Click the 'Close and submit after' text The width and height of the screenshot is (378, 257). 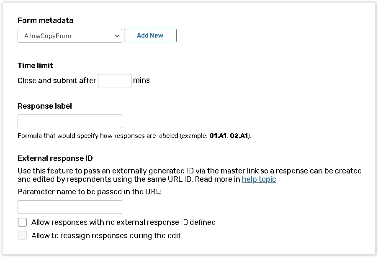pos(57,81)
